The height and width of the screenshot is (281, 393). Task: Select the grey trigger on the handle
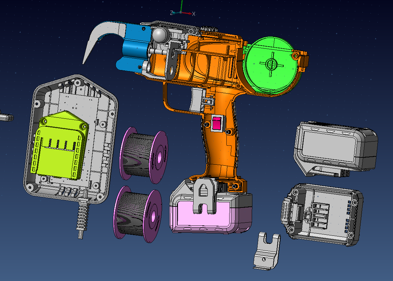(x=197, y=99)
